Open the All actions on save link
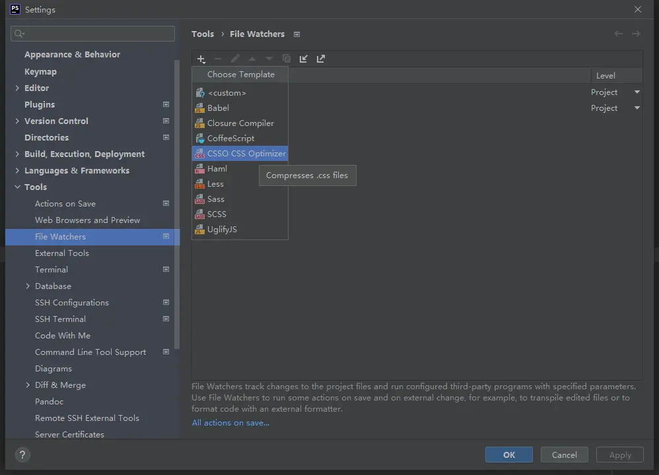This screenshot has width=659, height=475. (x=230, y=423)
